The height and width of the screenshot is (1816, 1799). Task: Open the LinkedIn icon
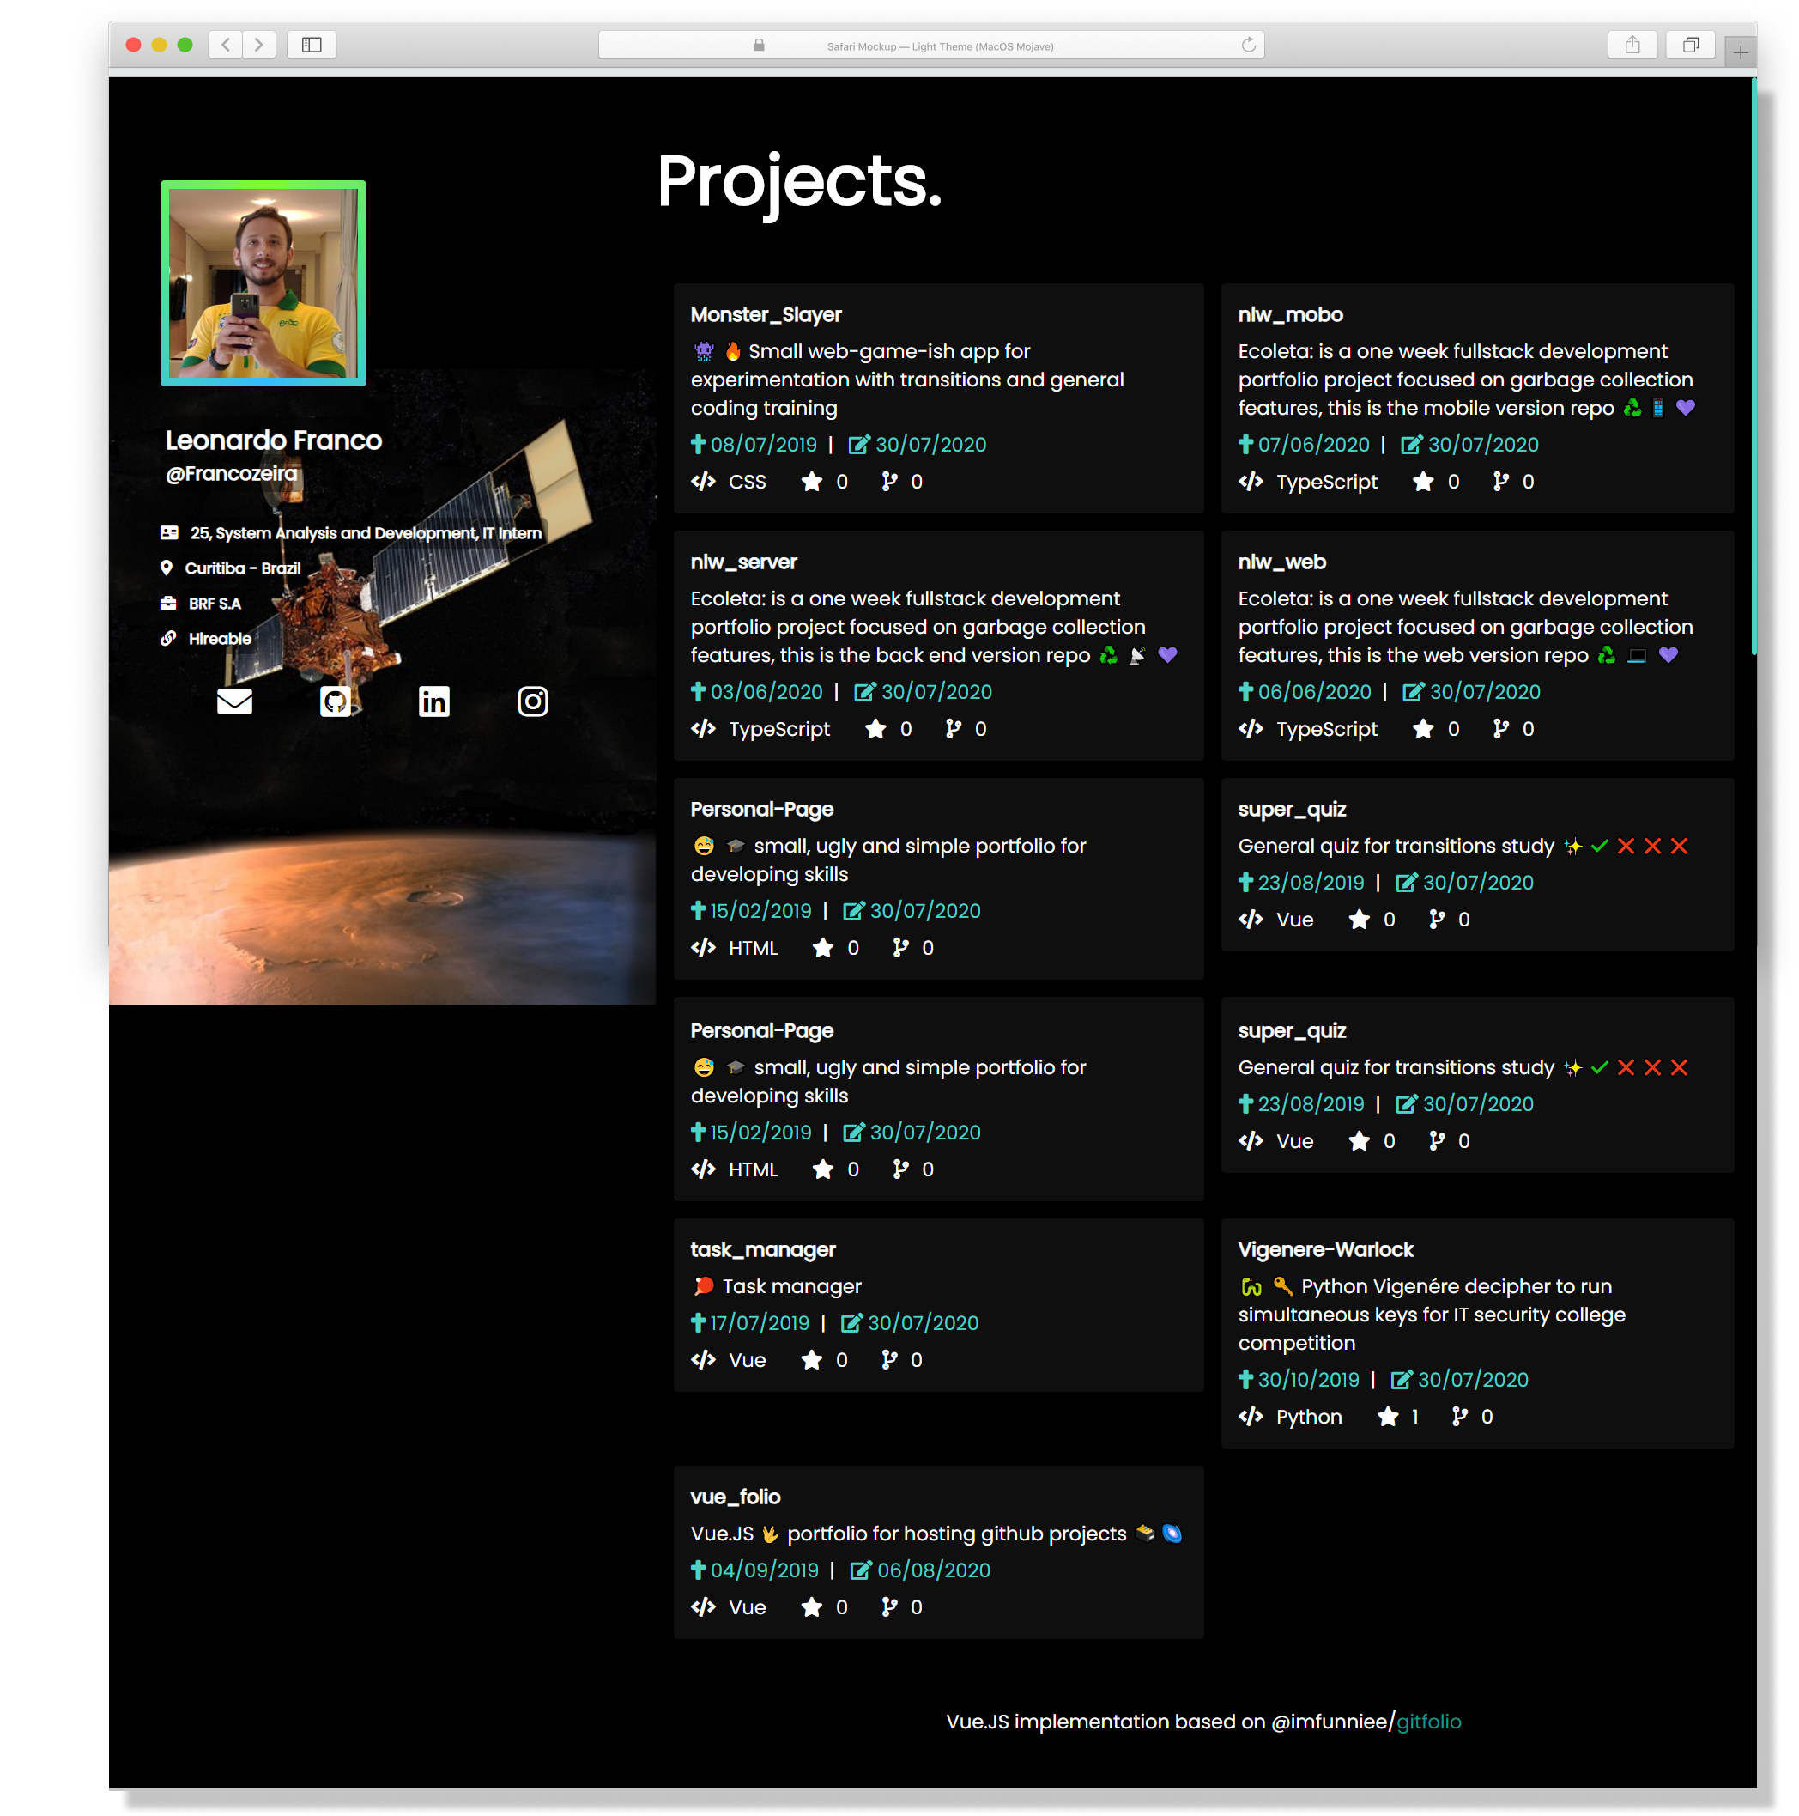click(x=434, y=701)
